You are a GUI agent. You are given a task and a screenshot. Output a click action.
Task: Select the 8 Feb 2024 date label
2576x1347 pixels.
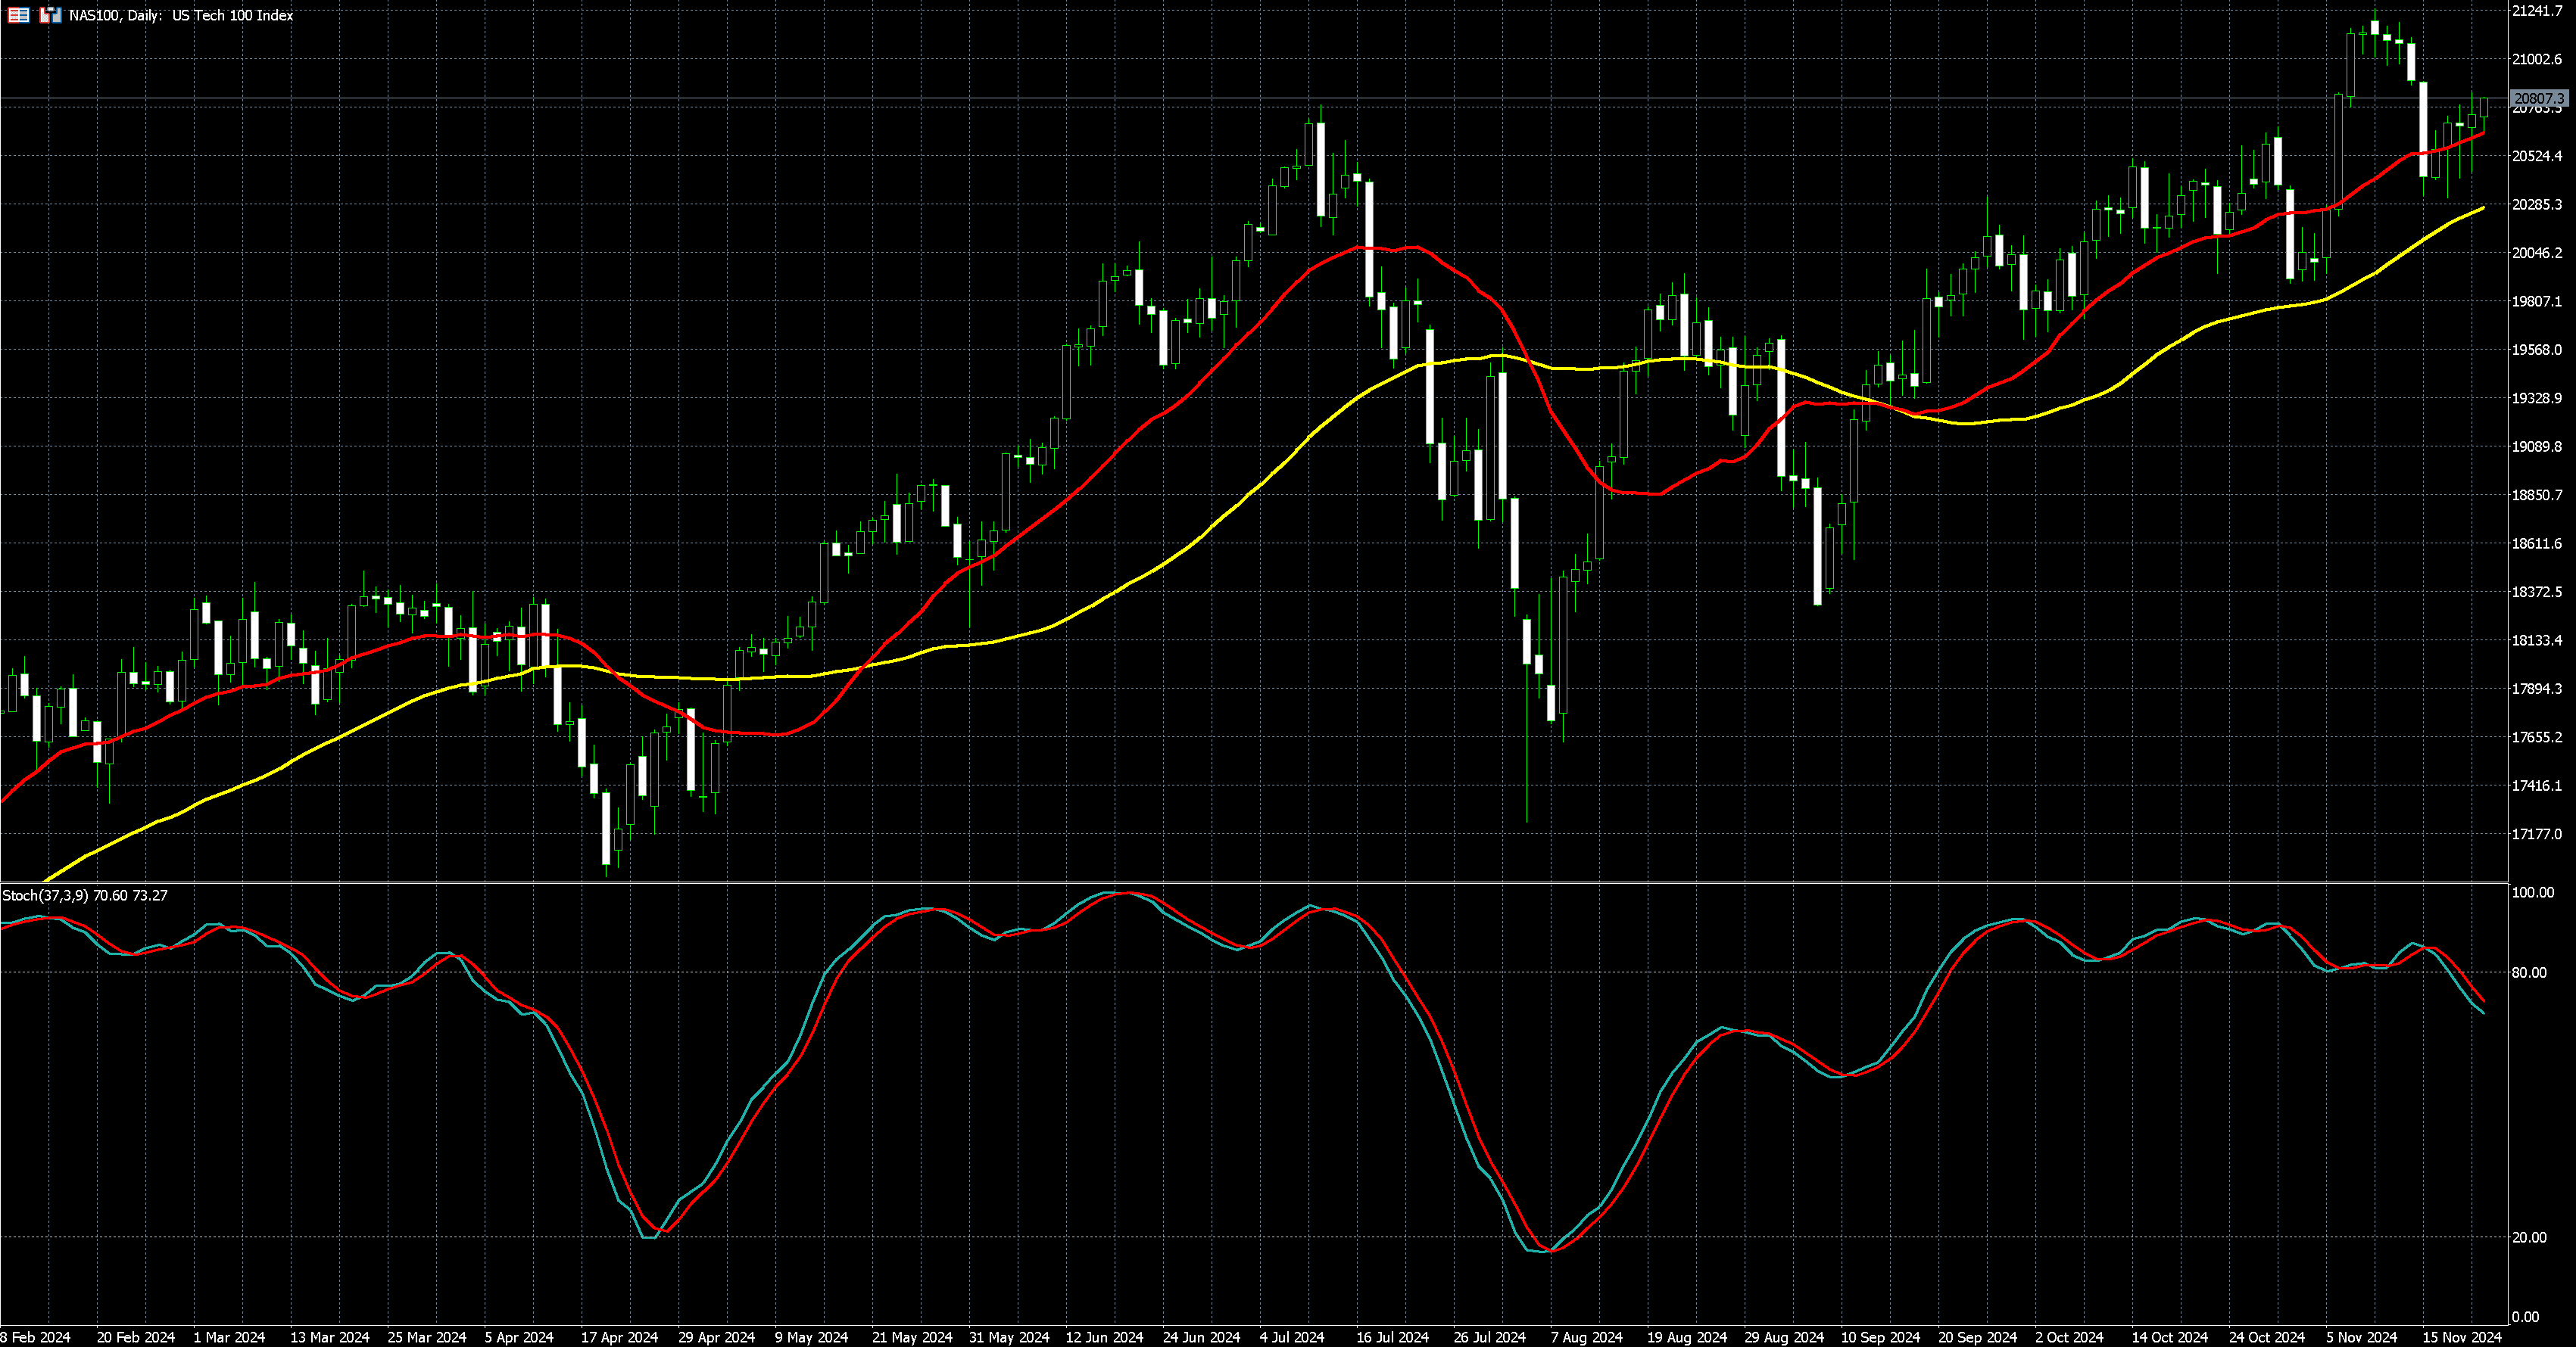[36, 1337]
